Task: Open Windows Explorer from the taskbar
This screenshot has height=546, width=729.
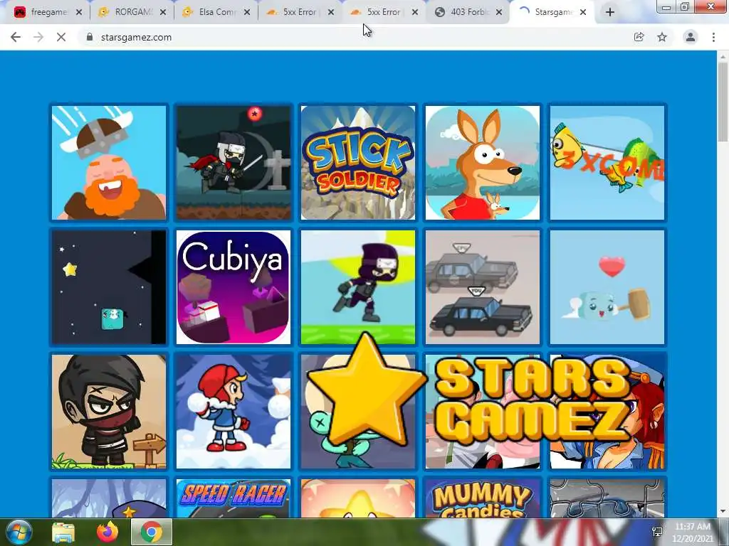Action: [63, 532]
